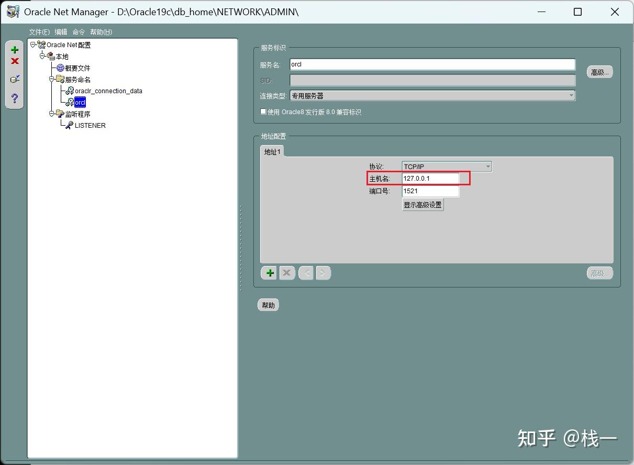Click the vertical splitter handle between panes
Image resolution: width=634 pixels, height=465 pixels.
pyautogui.click(x=241, y=248)
